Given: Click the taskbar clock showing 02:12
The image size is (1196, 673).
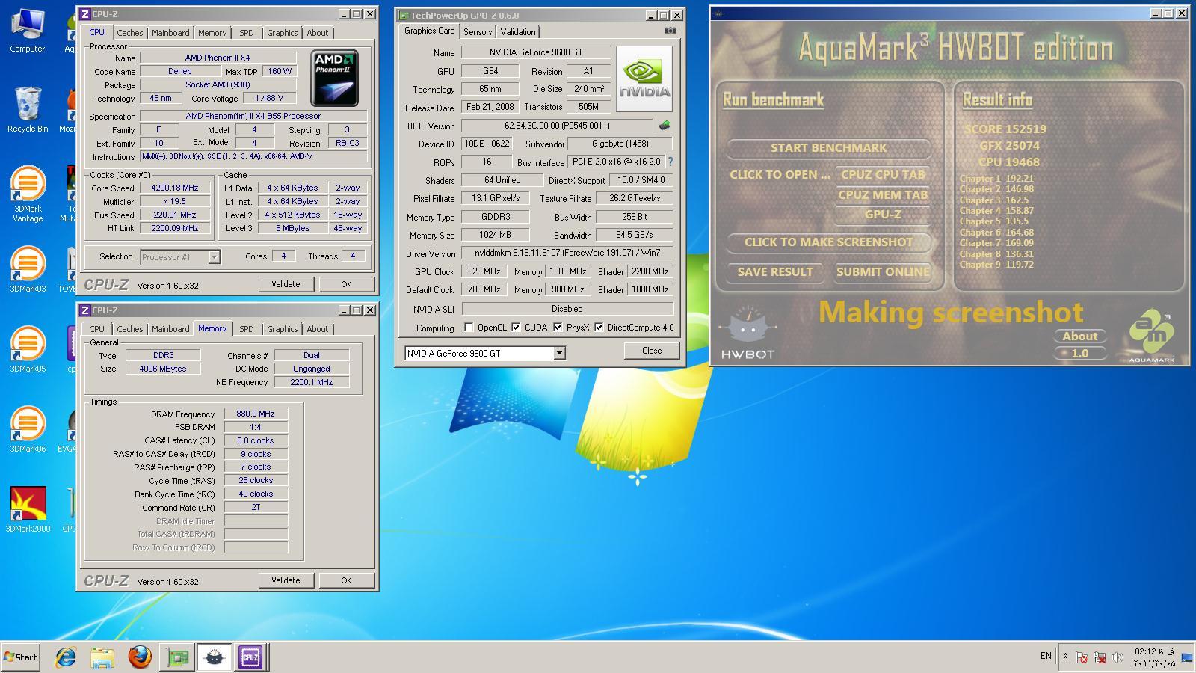Looking at the screenshot, I should point(1154,657).
